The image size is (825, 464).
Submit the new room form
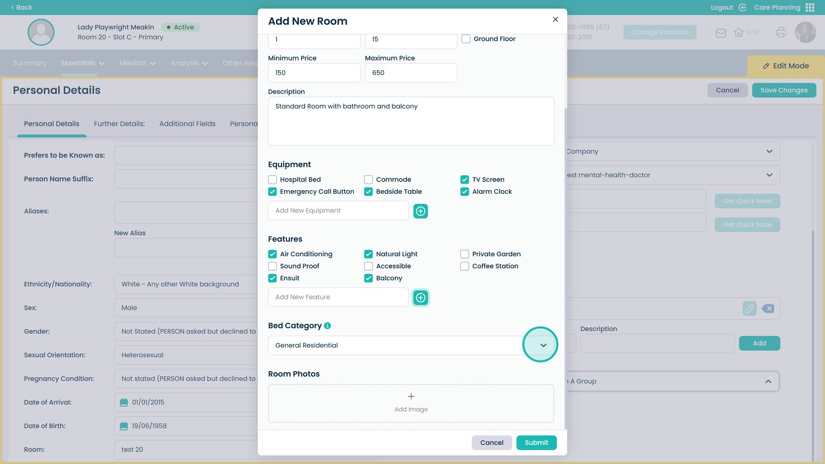coord(536,443)
